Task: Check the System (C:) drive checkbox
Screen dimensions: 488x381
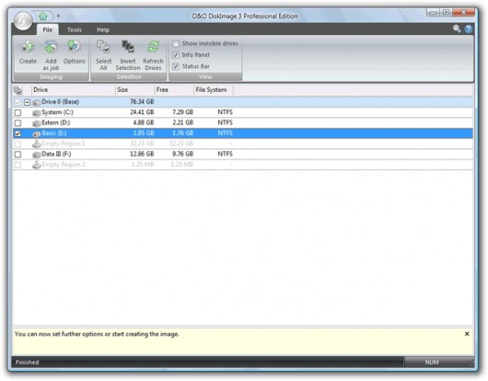Action: point(18,112)
